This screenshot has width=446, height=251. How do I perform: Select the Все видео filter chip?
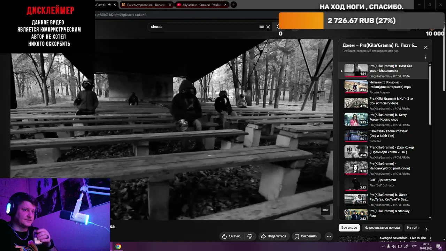(x=349, y=228)
